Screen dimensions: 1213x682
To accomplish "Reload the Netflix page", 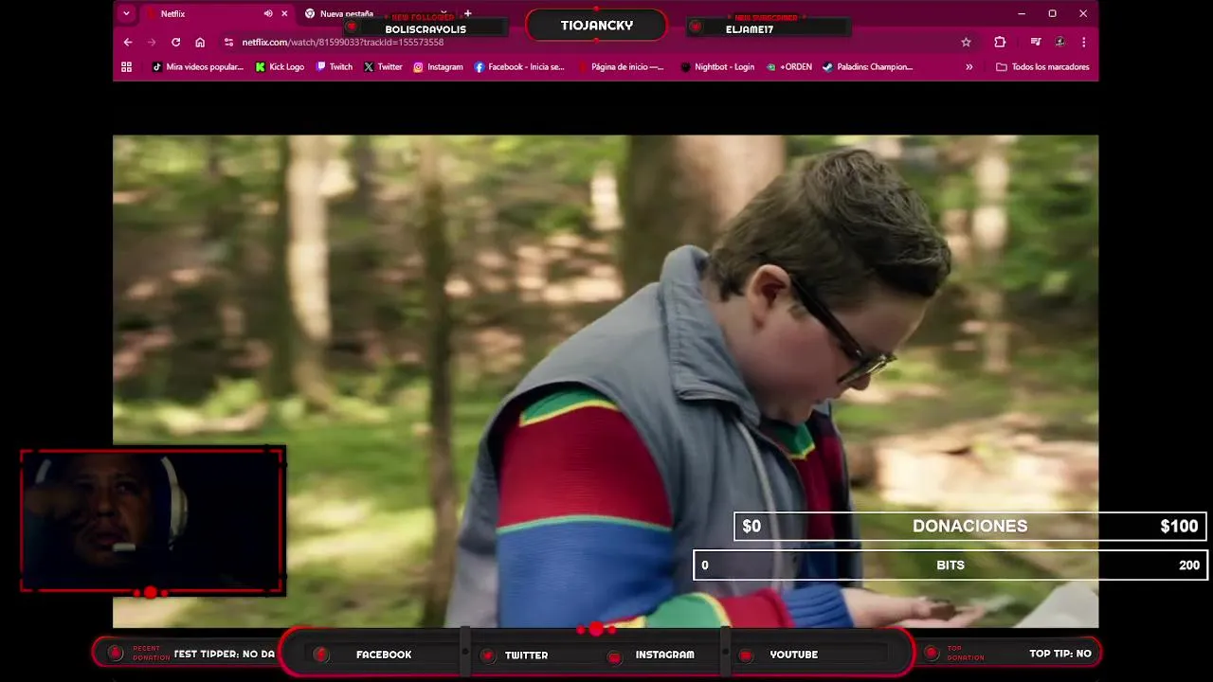I will 175,42.
